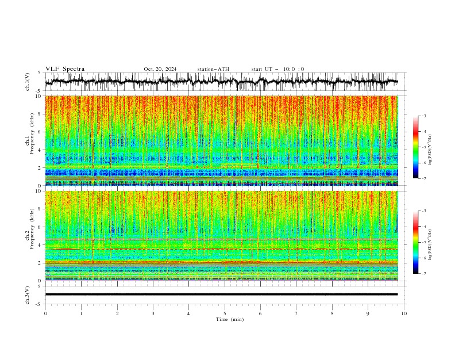Select the date text "Oct. 20, 2024"
Viewport: 455px width, 352px height.
coord(160,69)
